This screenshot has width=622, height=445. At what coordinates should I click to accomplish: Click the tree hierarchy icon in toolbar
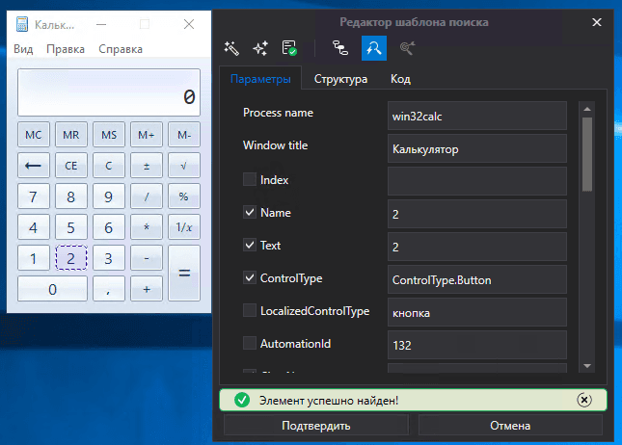pos(339,47)
